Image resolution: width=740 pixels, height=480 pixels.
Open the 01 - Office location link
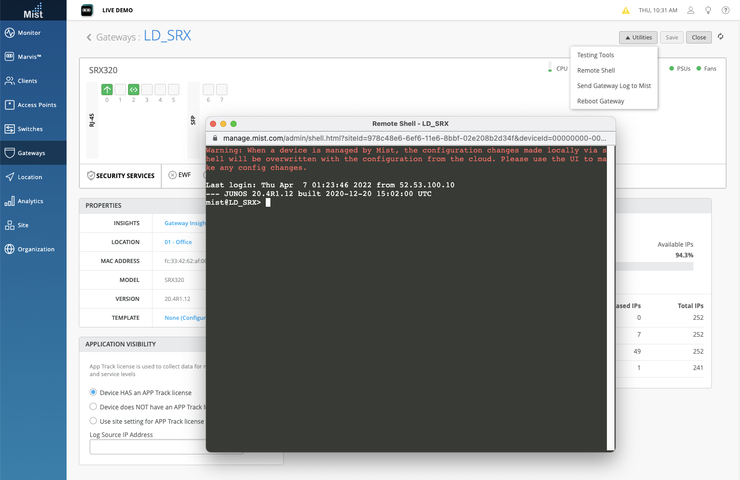178,242
